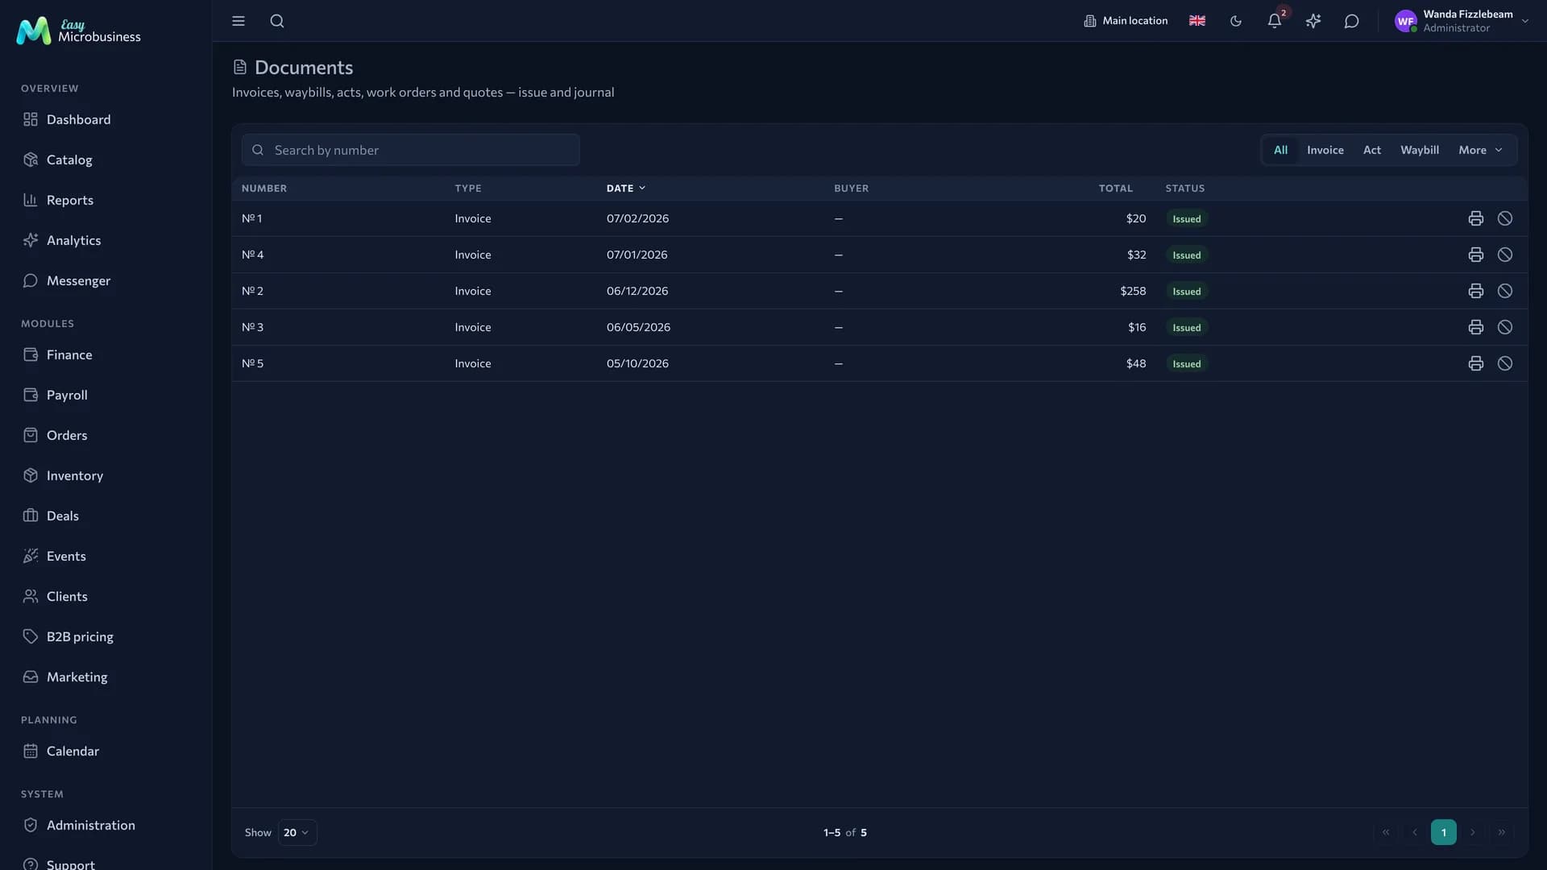
Task: Print invoice № 3
Action: pos(1476,327)
